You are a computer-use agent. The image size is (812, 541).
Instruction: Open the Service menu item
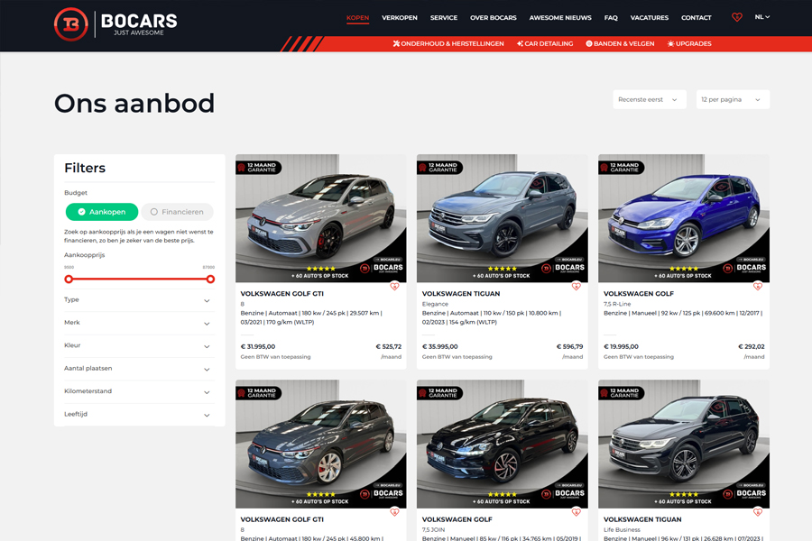point(444,18)
